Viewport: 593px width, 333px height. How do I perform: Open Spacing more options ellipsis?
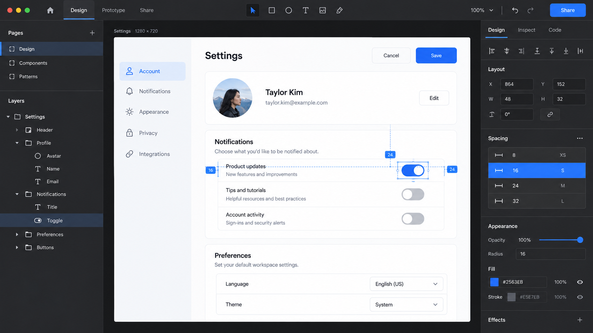pos(580,138)
